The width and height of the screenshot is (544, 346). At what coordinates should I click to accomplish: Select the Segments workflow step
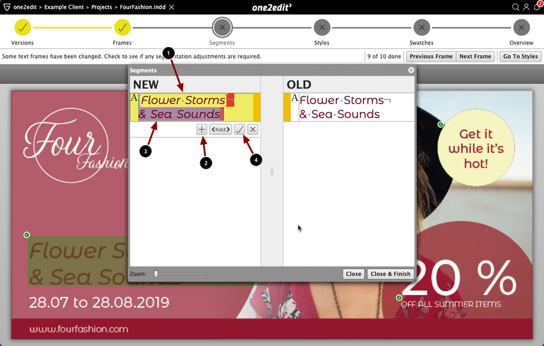(x=222, y=27)
